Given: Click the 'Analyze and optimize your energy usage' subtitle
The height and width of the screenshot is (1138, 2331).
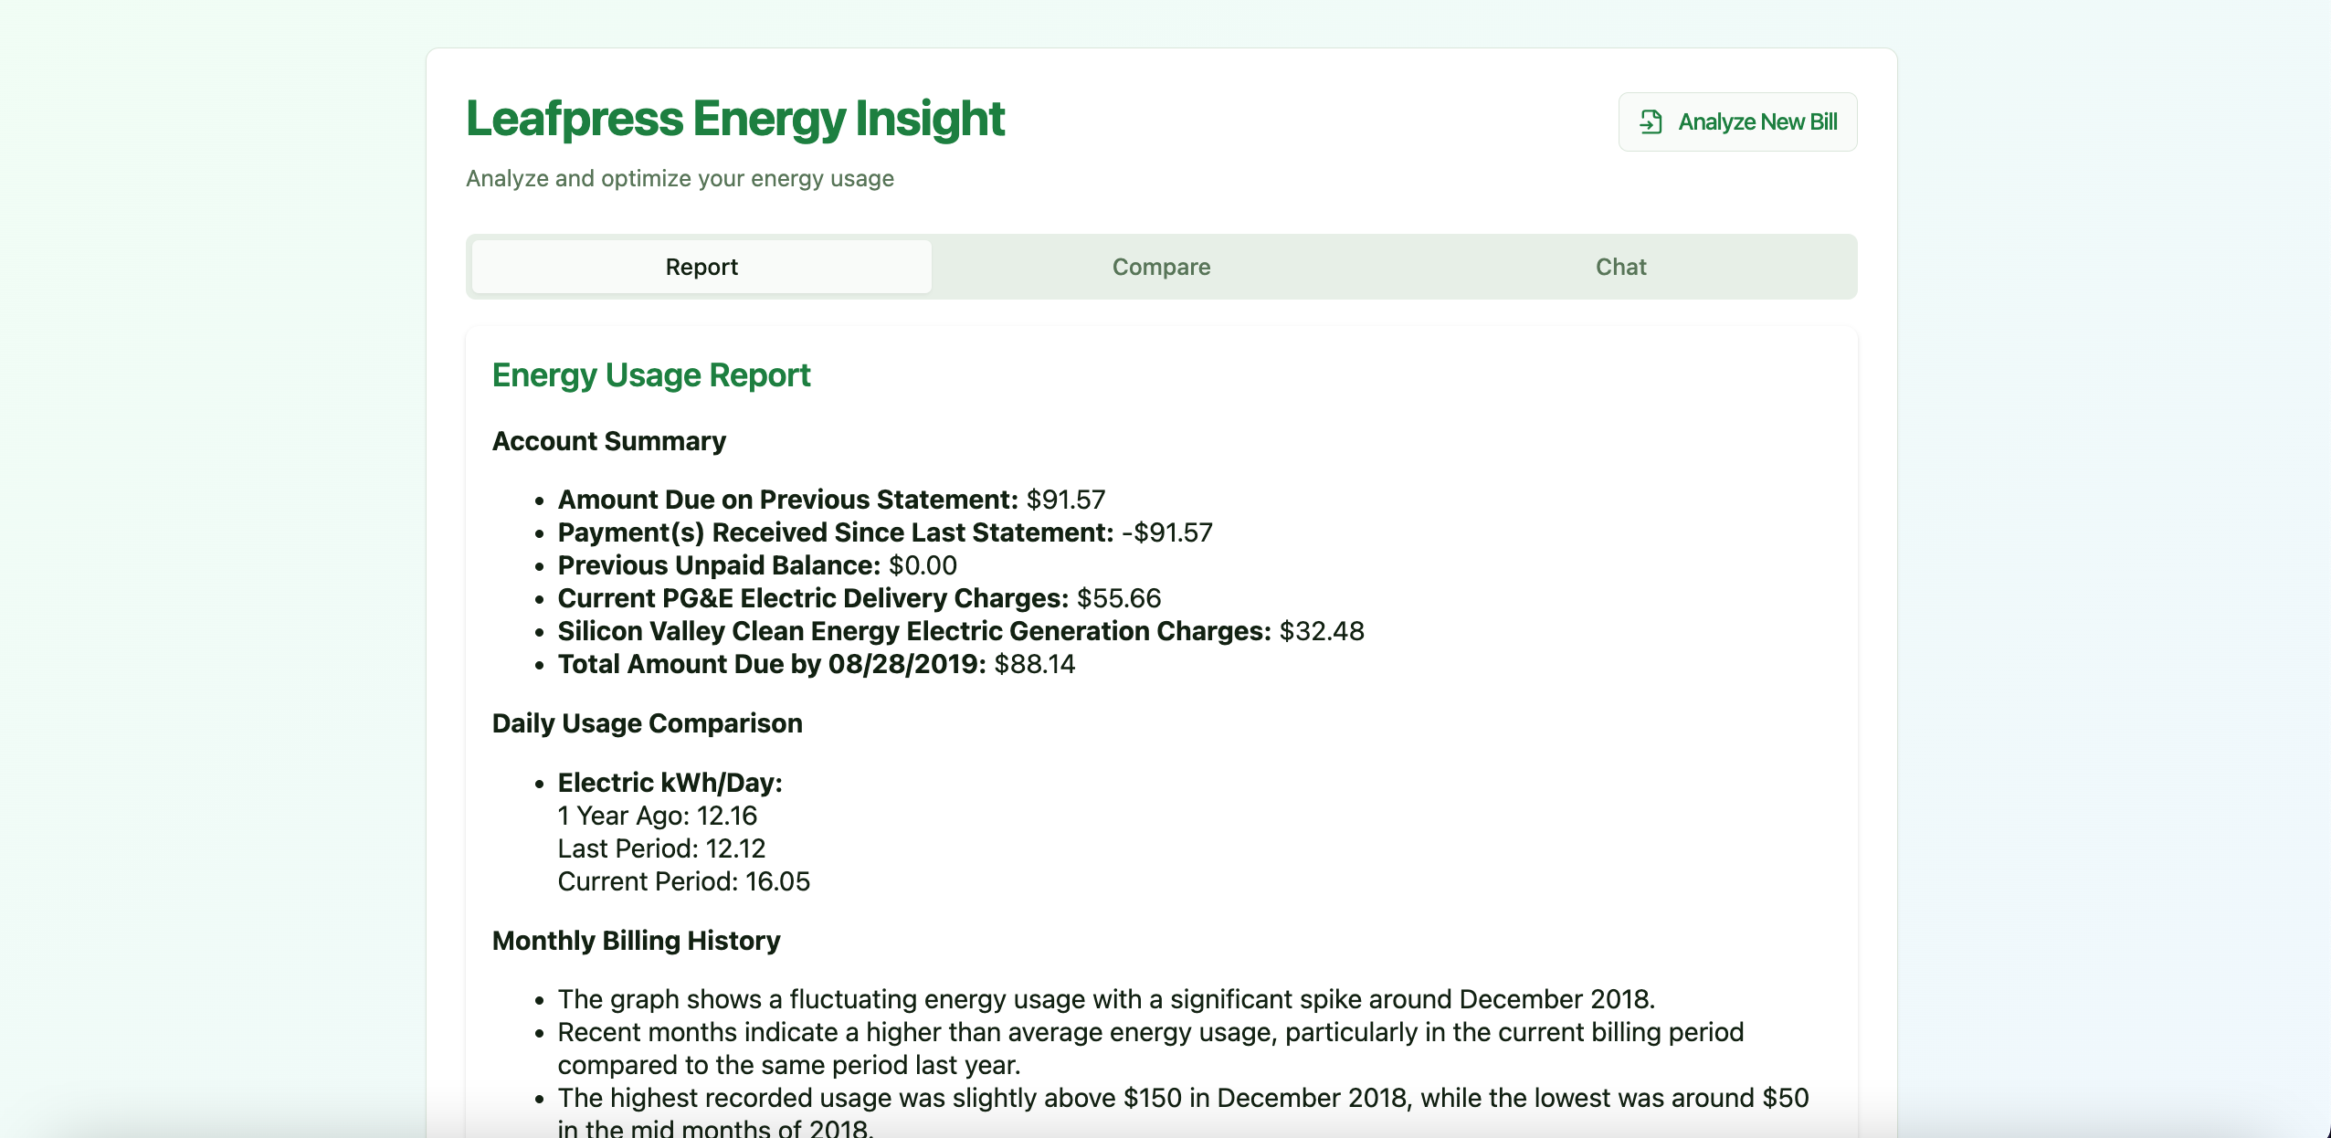Looking at the screenshot, I should click(x=680, y=178).
